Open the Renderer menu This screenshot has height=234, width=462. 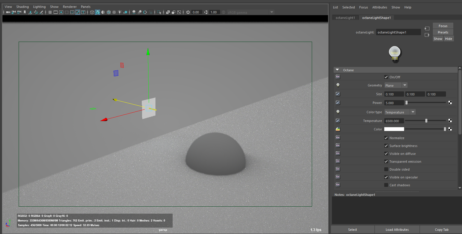click(70, 7)
